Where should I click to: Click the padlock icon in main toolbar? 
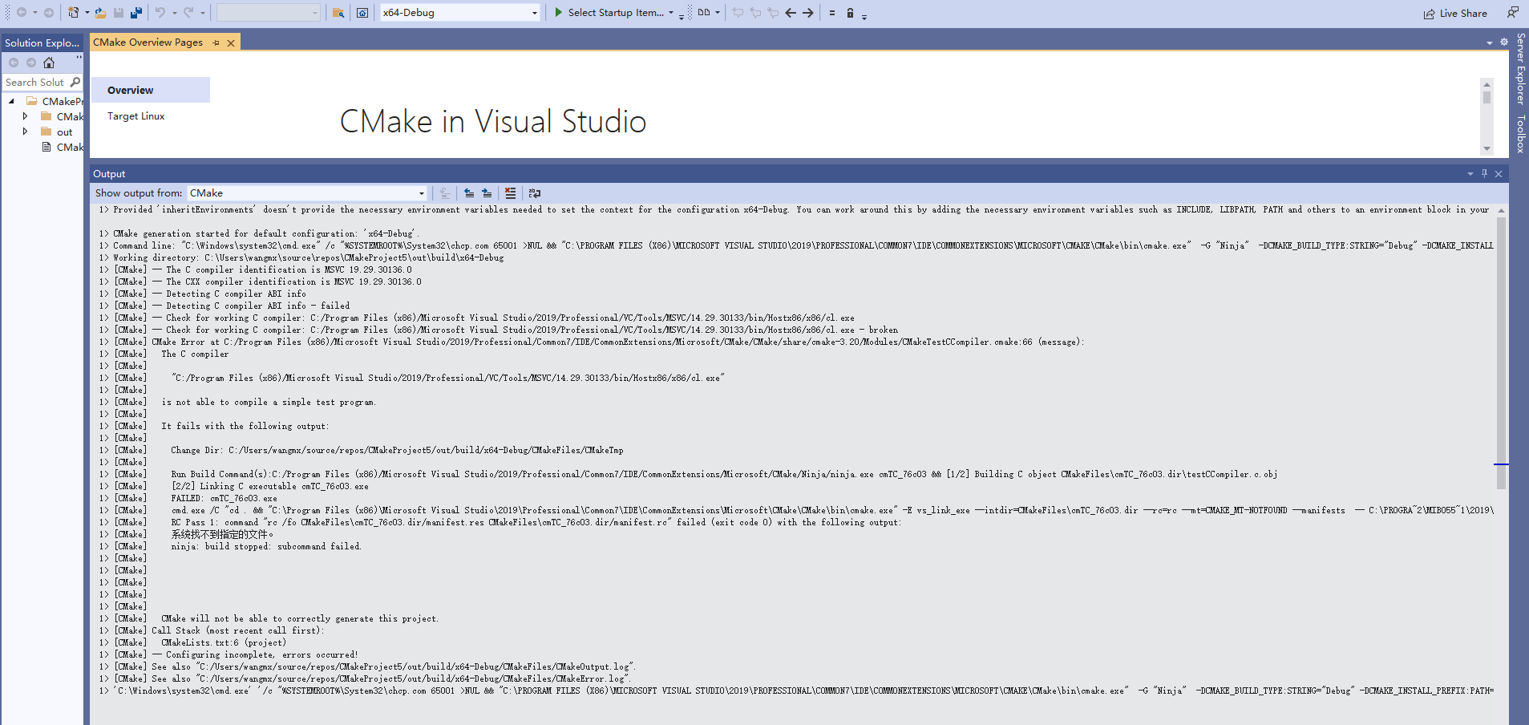tap(850, 13)
